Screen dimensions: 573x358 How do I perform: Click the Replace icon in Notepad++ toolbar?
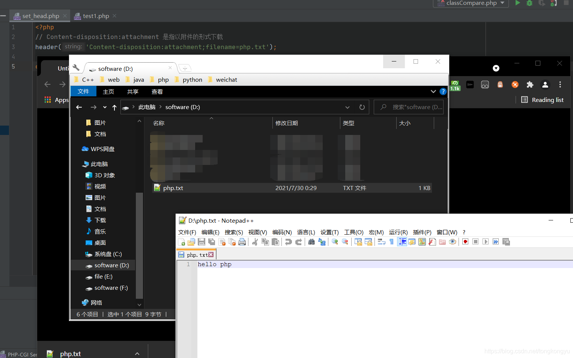[322, 242]
